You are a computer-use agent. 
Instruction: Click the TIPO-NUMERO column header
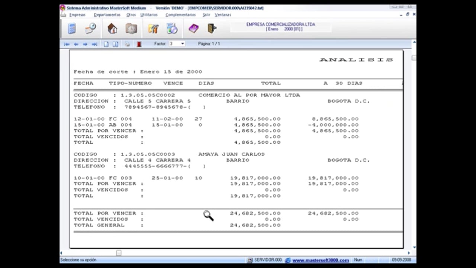[x=130, y=83]
